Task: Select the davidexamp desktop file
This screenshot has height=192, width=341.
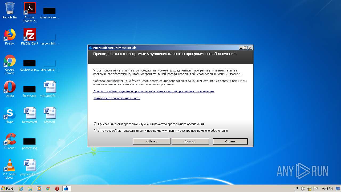Action: pyautogui.click(x=30, y=65)
